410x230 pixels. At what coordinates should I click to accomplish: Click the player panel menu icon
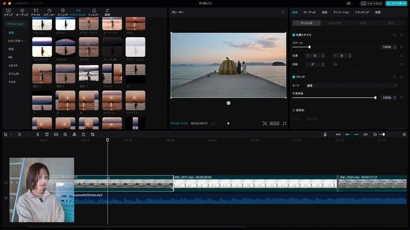(x=283, y=12)
